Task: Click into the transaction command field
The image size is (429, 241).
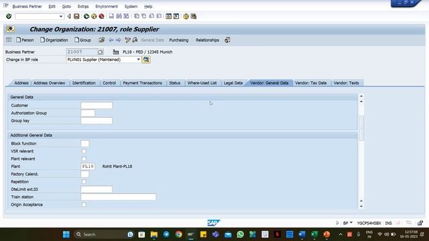Action: [37, 16]
